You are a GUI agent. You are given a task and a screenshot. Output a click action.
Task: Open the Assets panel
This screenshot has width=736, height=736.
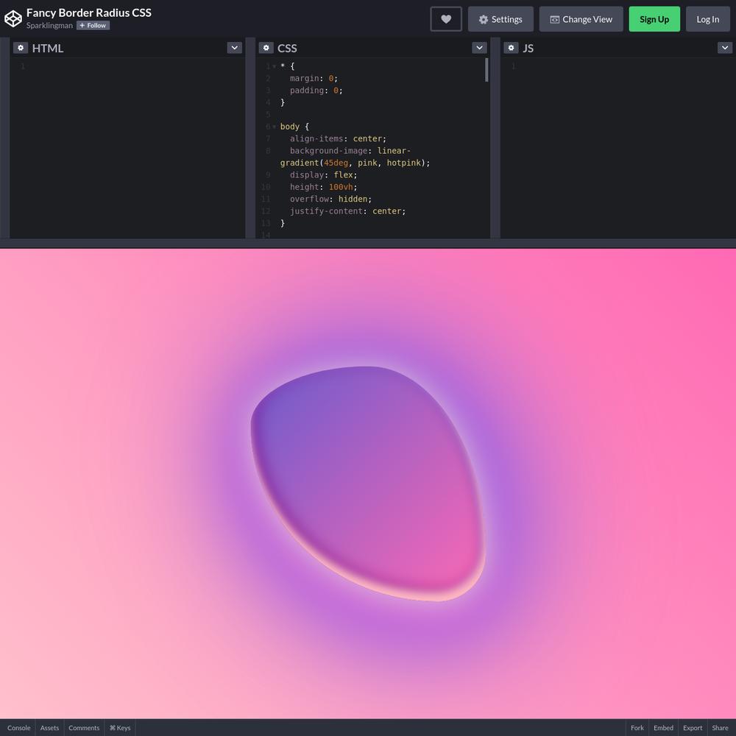pyautogui.click(x=49, y=728)
